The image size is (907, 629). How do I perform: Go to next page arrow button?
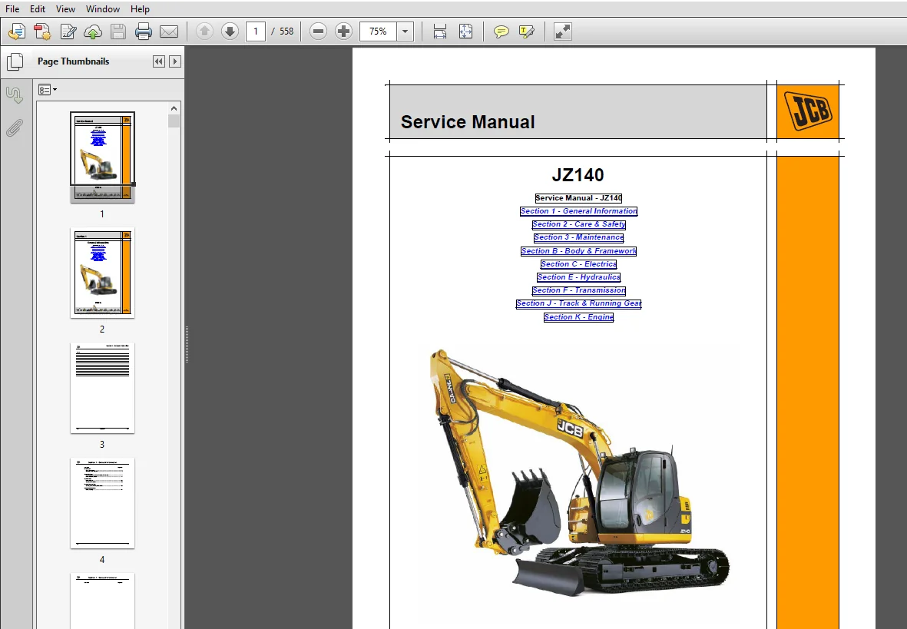pos(230,31)
